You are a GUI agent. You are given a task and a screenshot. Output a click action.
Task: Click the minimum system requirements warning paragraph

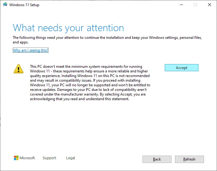tap(90, 83)
